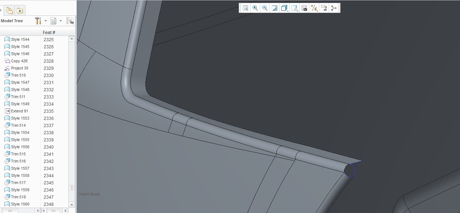460x213 pixels.
Task: Click the Refit view icon
Action: 246,8
